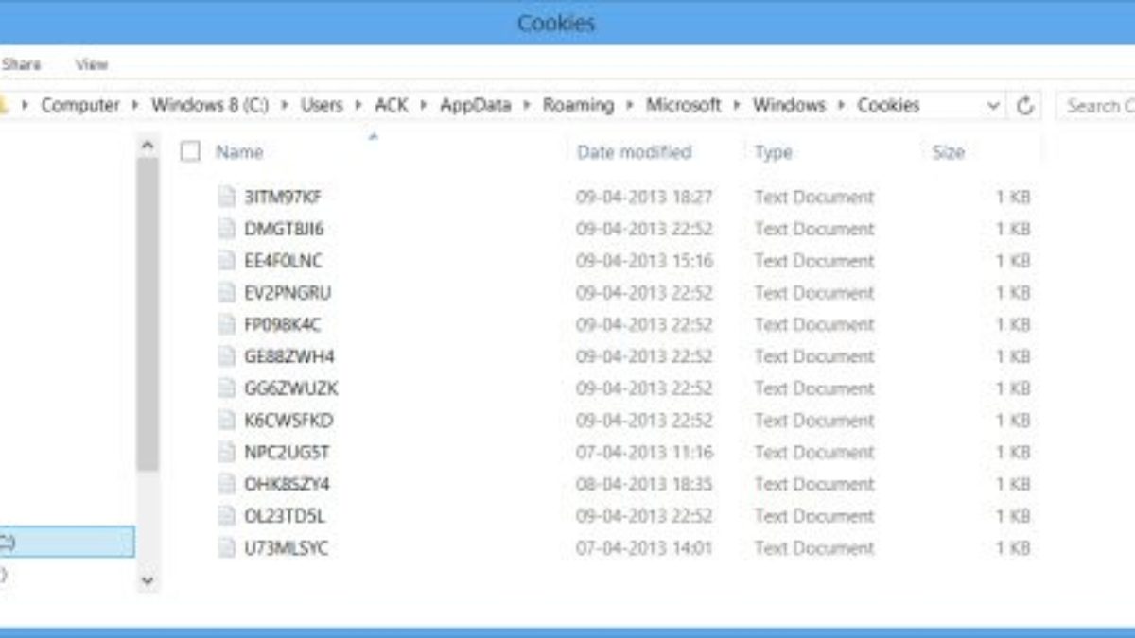
Task: Select the 3ITM97KF file icon
Action: [x=226, y=197]
